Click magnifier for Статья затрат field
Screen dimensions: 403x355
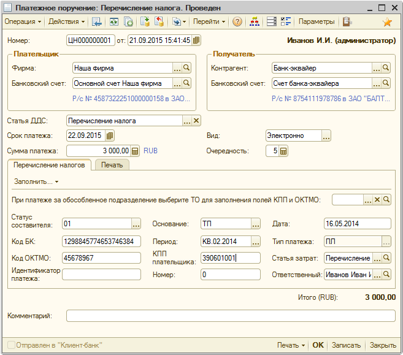tap(386, 258)
